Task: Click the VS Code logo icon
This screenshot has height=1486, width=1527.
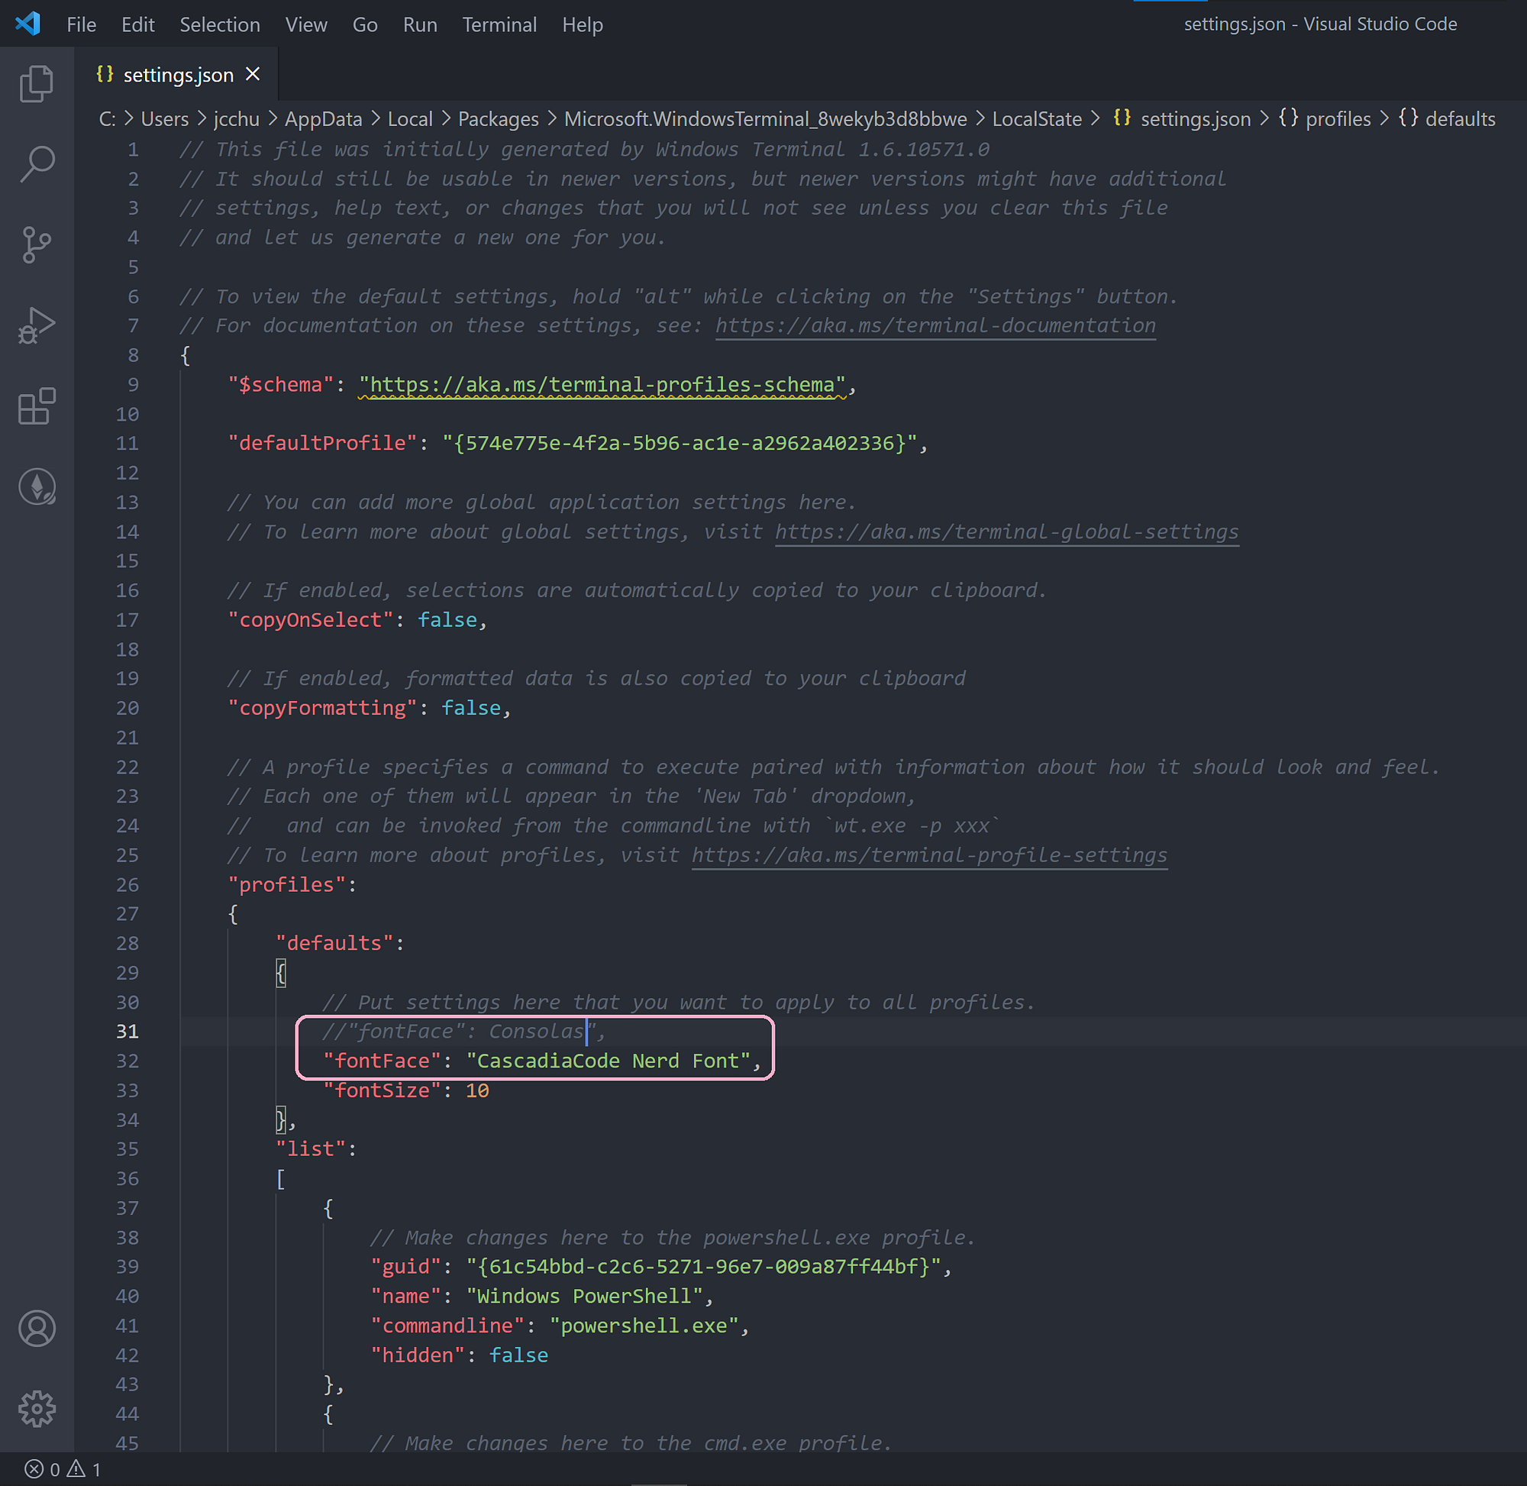Action: (x=28, y=24)
